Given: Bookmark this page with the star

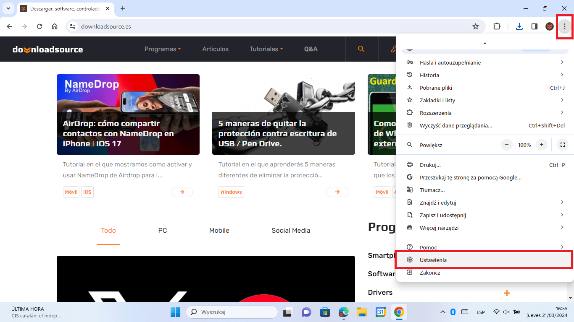Looking at the screenshot, I should coord(476,26).
